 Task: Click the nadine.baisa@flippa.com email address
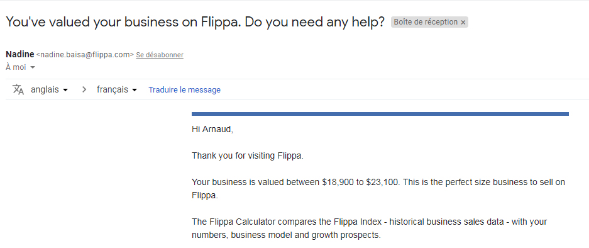(x=85, y=55)
